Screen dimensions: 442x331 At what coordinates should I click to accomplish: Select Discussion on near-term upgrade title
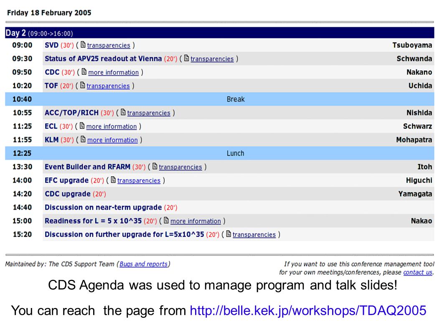pyautogui.click(x=103, y=207)
